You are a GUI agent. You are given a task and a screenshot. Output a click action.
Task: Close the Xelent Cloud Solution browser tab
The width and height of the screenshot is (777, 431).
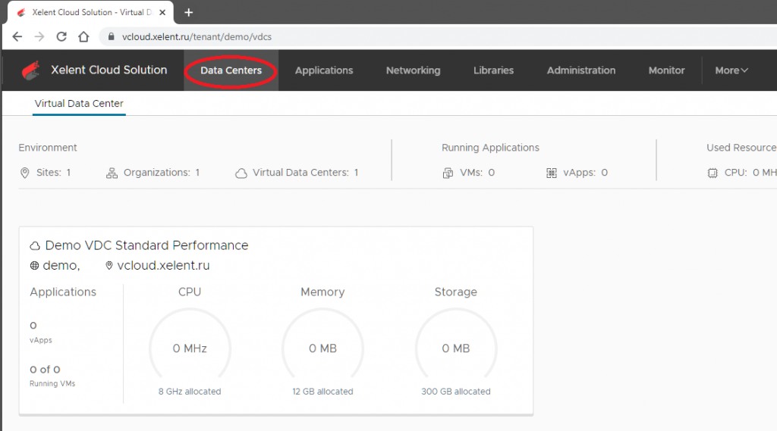162,12
